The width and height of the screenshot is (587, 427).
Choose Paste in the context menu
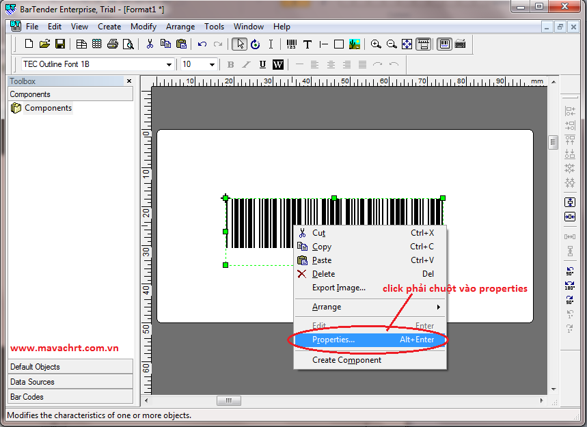370,260
